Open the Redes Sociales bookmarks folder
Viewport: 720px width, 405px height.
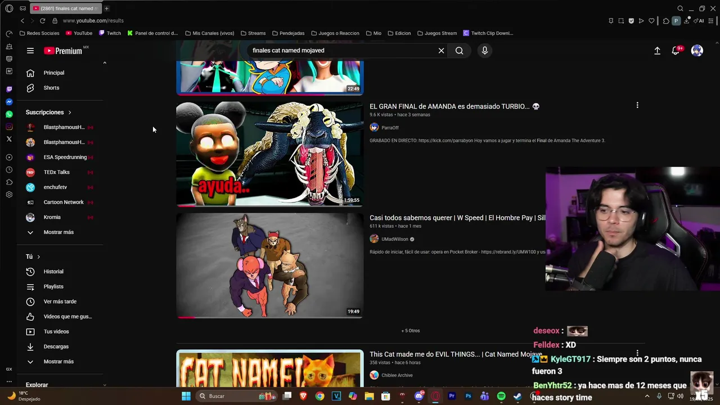[x=39, y=33]
